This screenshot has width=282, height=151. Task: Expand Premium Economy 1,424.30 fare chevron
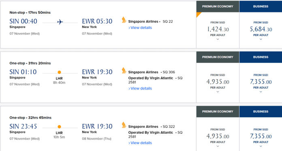point(218,39)
